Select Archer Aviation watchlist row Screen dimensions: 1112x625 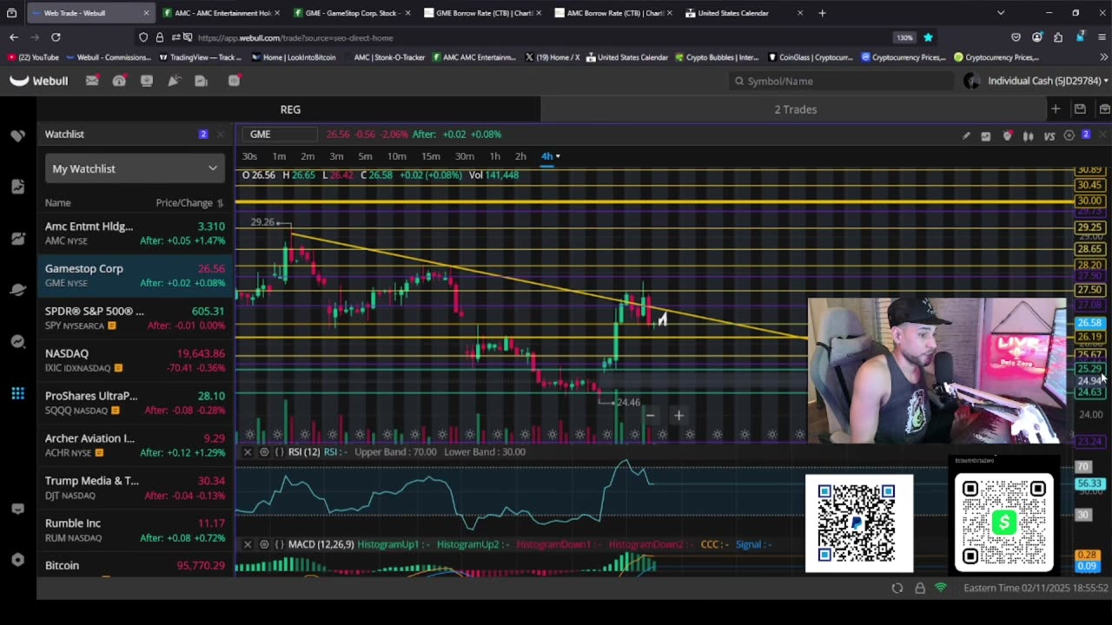(x=135, y=445)
